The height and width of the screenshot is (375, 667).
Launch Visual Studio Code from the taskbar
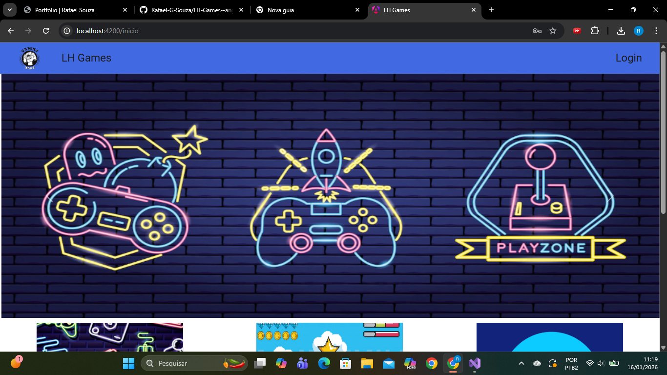coord(474,363)
